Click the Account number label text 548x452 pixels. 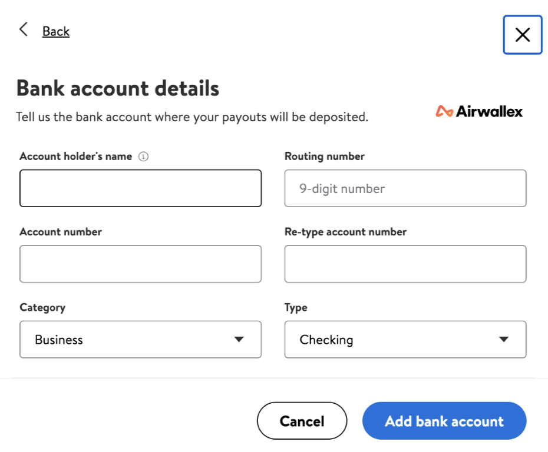61,232
